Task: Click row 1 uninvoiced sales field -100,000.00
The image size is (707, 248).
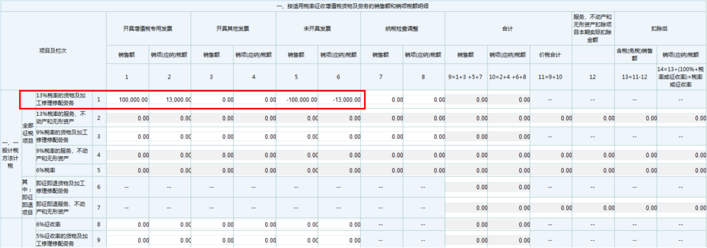Action: pyautogui.click(x=297, y=99)
